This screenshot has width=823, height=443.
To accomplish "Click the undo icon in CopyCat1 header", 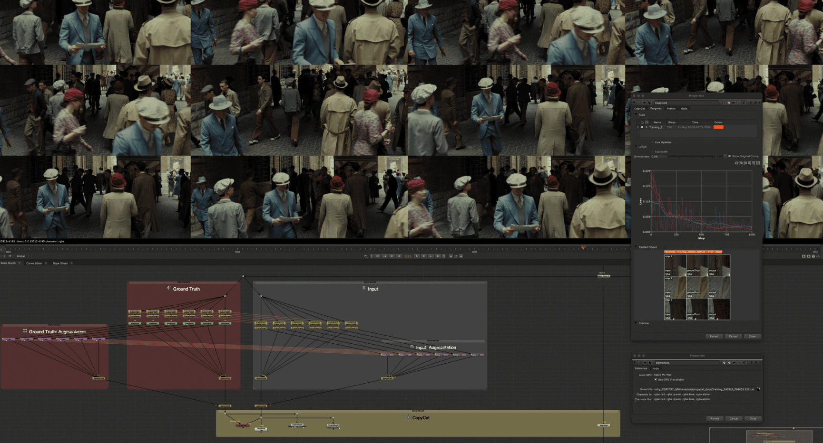I will [734, 103].
